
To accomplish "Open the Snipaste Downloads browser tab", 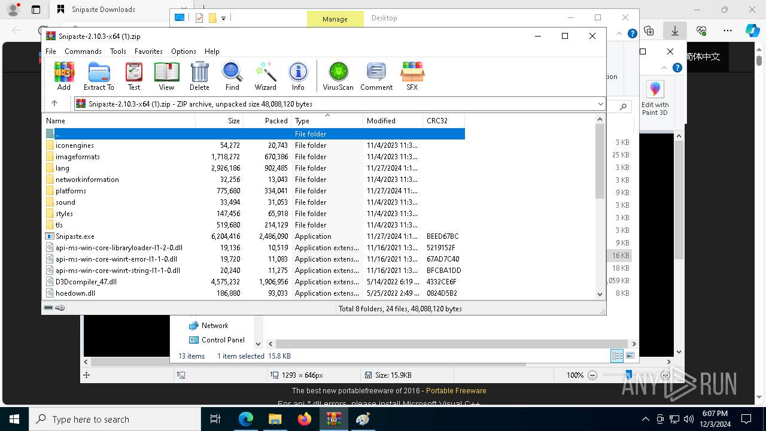I will click(103, 10).
